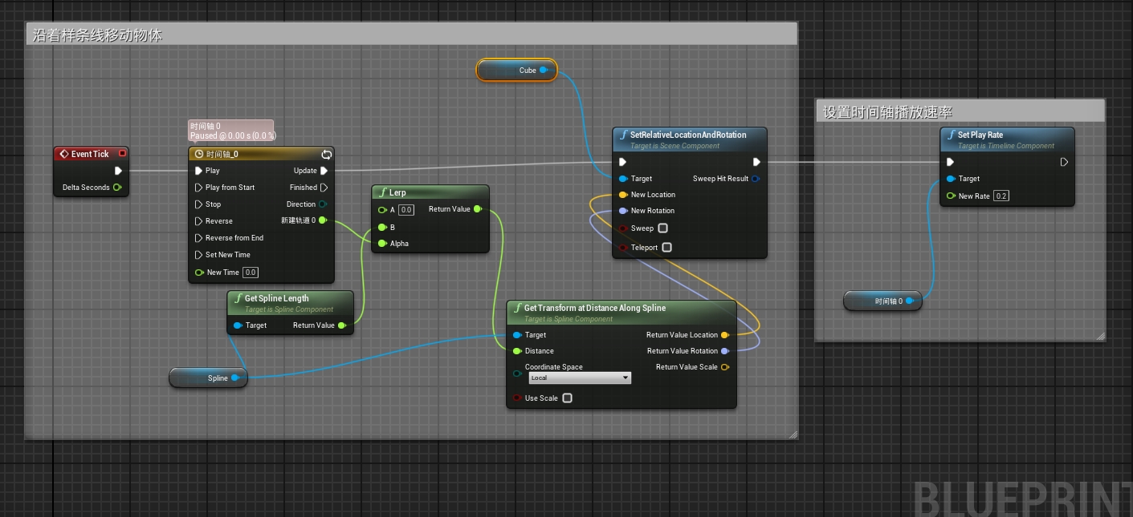This screenshot has width=1133, height=517.
Task: Enable the Sweep checkbox
Action: [662, 228]
